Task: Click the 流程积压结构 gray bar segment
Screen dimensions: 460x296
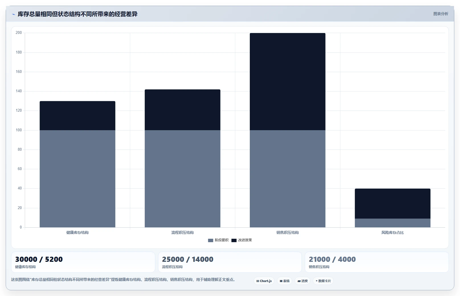Action: click(183, 179)
